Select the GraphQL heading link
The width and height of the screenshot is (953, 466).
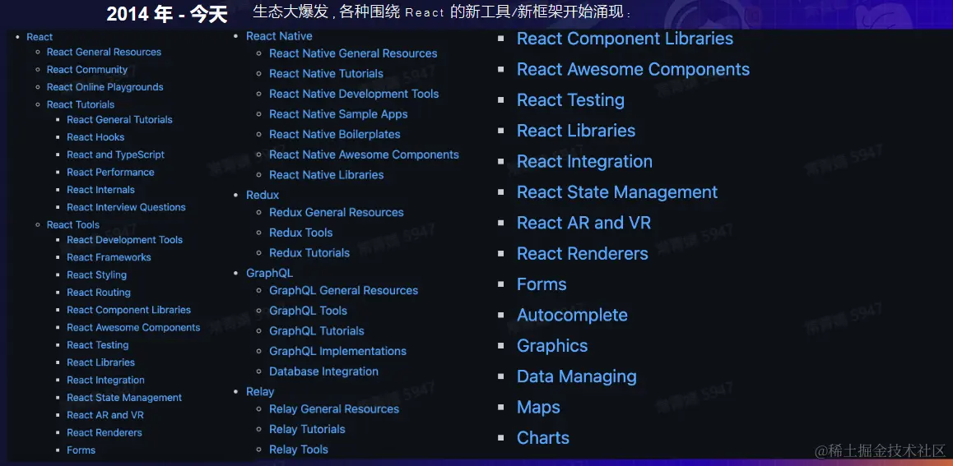click(269, 273)
